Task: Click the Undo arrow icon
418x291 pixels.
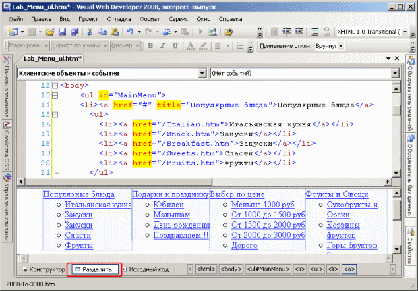Action: point(129,32)
